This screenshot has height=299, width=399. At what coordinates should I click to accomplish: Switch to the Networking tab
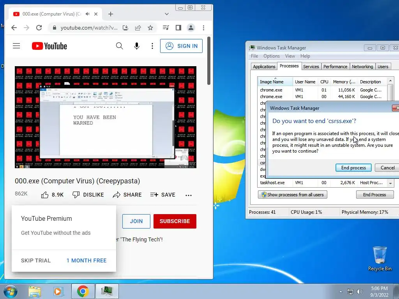pos(362,67)
